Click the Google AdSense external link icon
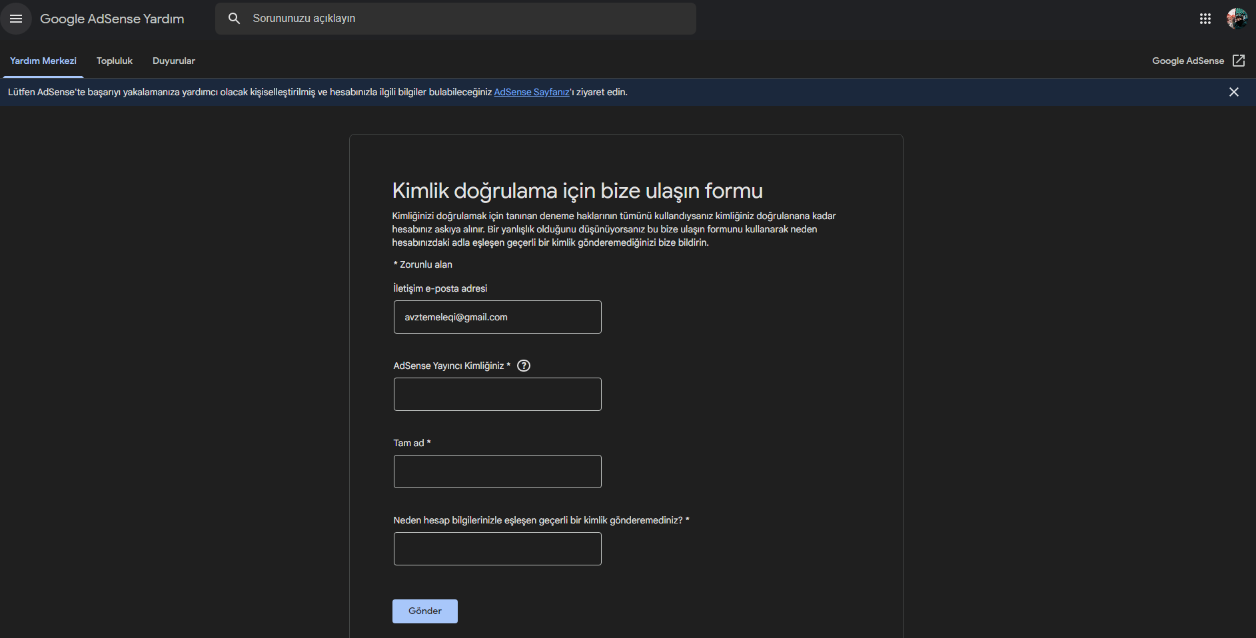 [x=1239, y=61]
